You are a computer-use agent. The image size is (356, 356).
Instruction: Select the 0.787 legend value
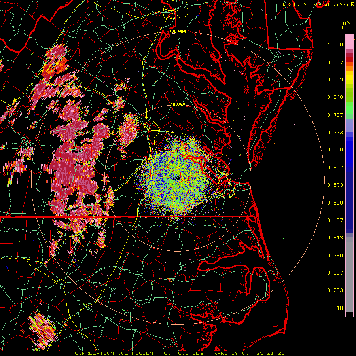coord(335,115)
